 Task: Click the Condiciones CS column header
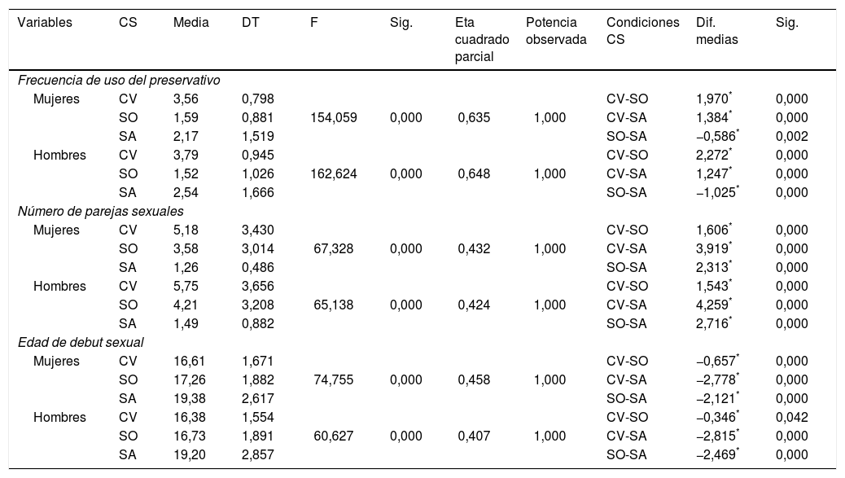[x=642, y=32]
